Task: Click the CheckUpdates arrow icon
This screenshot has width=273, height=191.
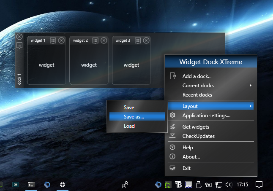Action: pyautogui.click(x=172, y=136)
